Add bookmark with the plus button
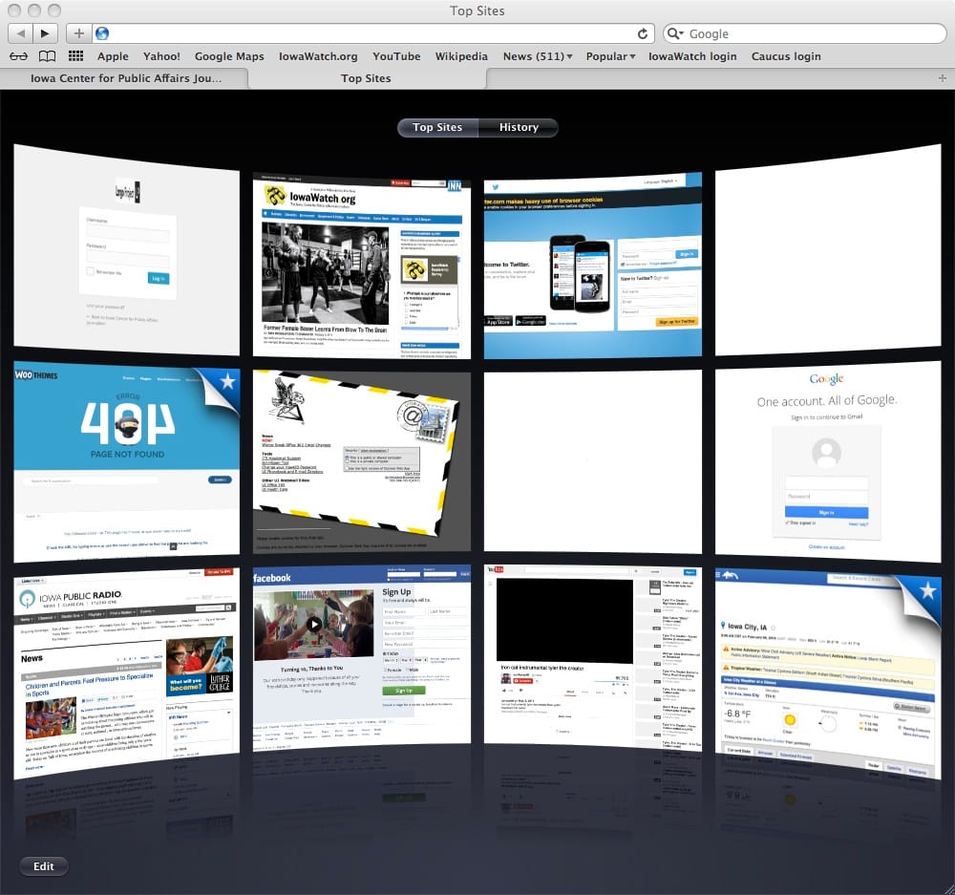Image resolution: width=955 pixels, height=895 pixels. pyautogui.click(x=78, y=32)
